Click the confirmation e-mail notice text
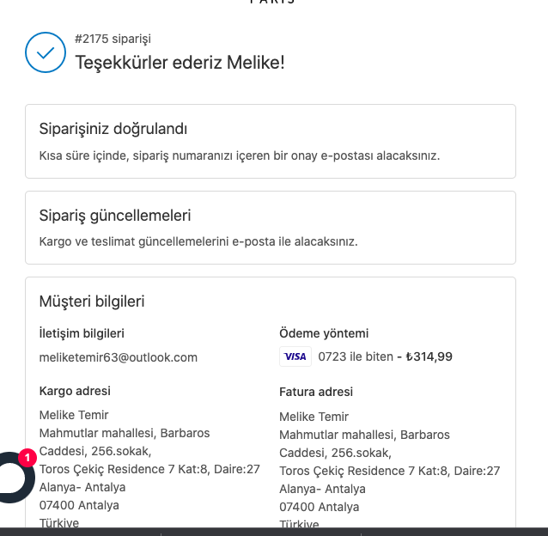Viewport: 548px width, 536px height. 240,155
